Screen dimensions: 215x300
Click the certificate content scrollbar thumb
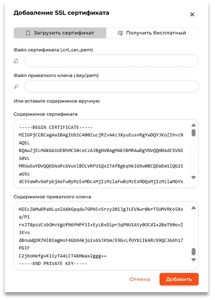pos(193,133)
